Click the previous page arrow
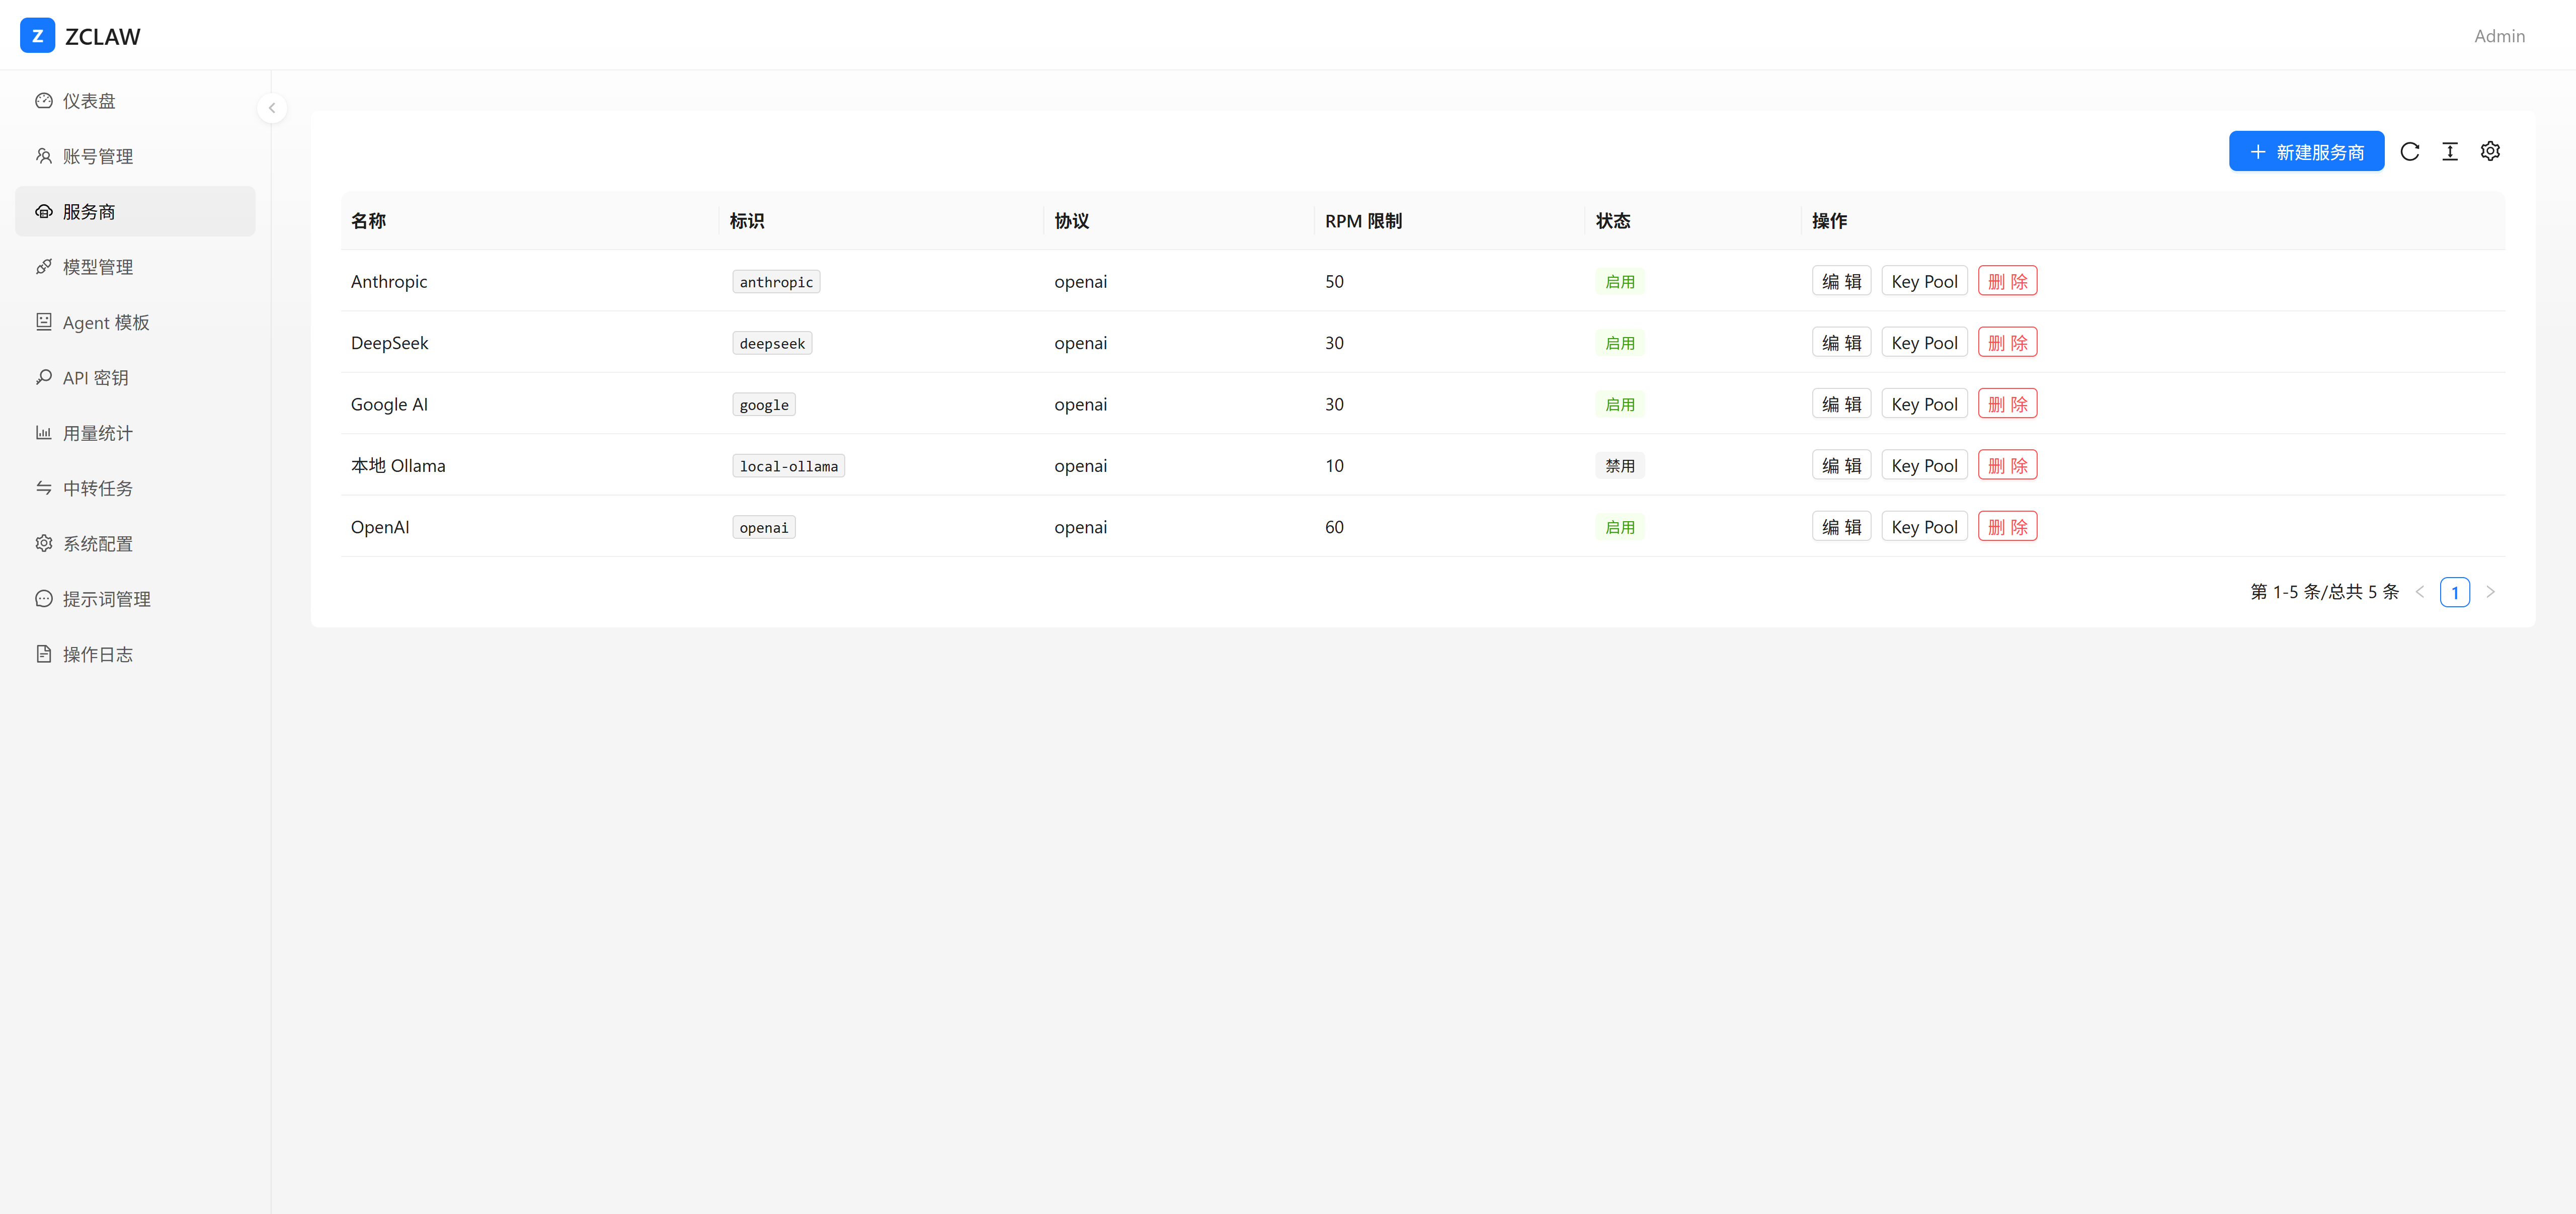 pos(2420,592)
